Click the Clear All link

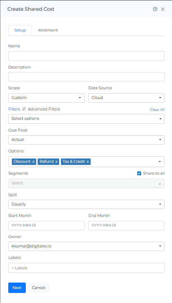coord(157,110)
